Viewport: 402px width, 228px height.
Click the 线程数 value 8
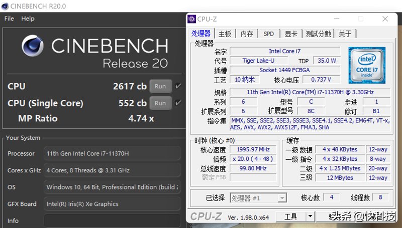point(380,197)
